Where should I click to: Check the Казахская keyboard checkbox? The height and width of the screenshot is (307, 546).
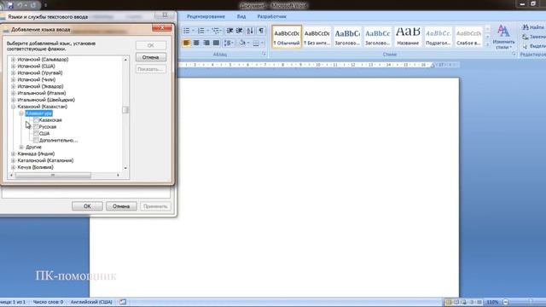[36, 119]
